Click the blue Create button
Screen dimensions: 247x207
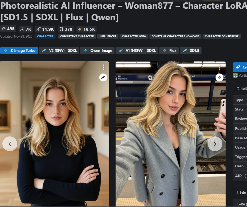pyautogui.click(x=240, y=67)
